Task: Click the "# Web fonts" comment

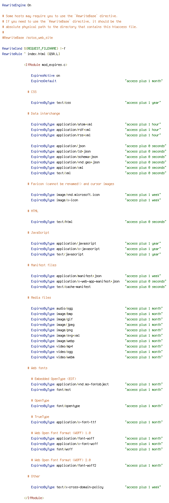Action: point(37,368)
